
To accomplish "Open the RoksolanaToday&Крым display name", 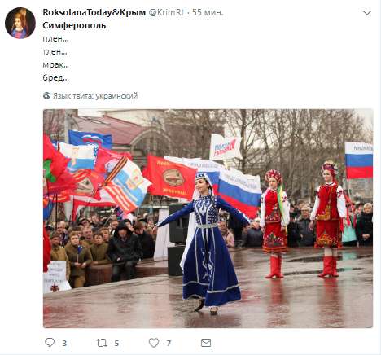I will click(x=94, y=12).
